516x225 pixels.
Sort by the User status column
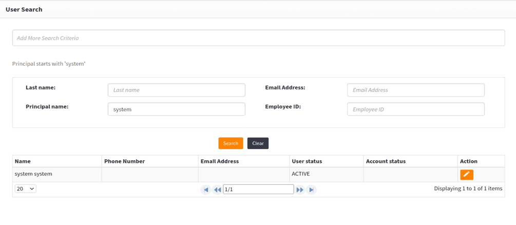(307, 161)
